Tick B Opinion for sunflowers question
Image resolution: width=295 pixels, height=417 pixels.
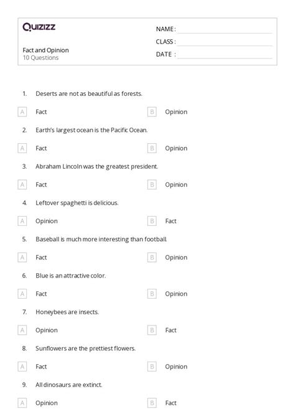pyautogui.click(x=152, y=367)
